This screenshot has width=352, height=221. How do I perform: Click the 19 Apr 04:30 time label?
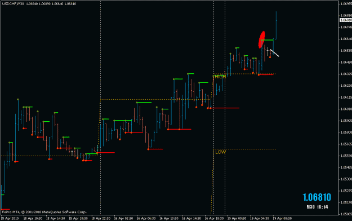point(259,219)
